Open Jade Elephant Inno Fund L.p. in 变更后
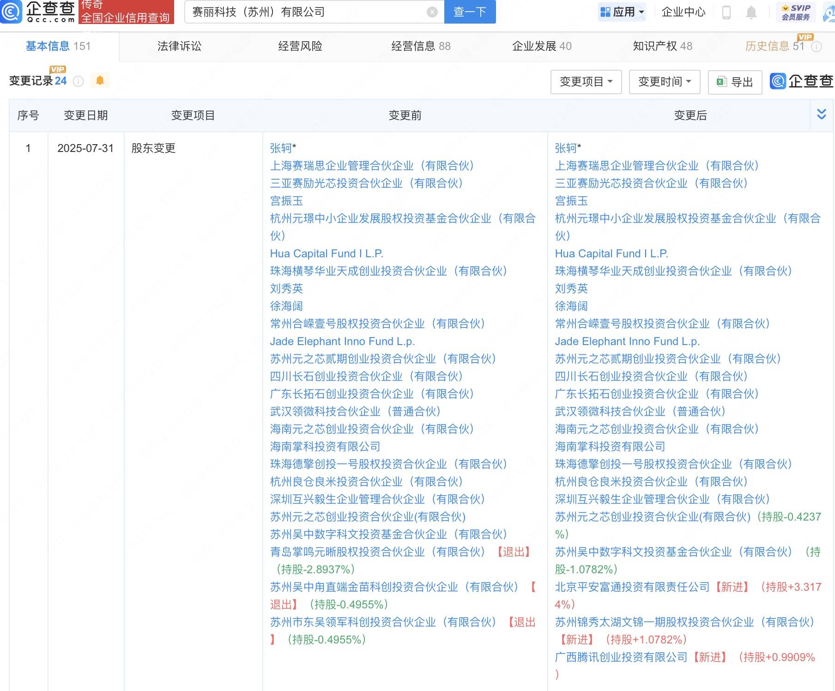835x691 pixels. pyautogui.click(x=627, y=341)
